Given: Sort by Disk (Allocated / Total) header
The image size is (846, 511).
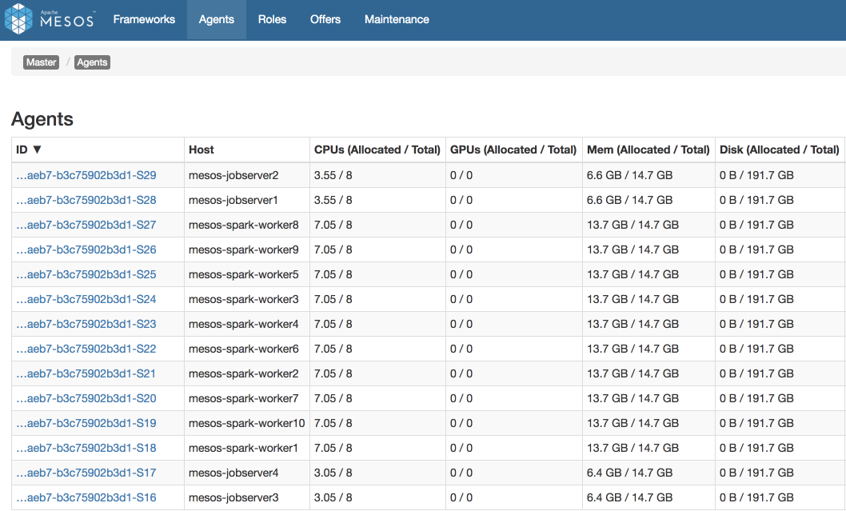Looking at the screenshot, I should (x=779, y=150).
